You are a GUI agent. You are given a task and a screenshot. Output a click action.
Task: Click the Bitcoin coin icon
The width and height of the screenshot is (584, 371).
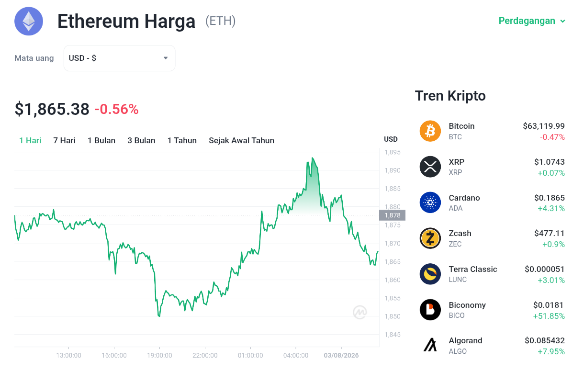coord(430,131)
